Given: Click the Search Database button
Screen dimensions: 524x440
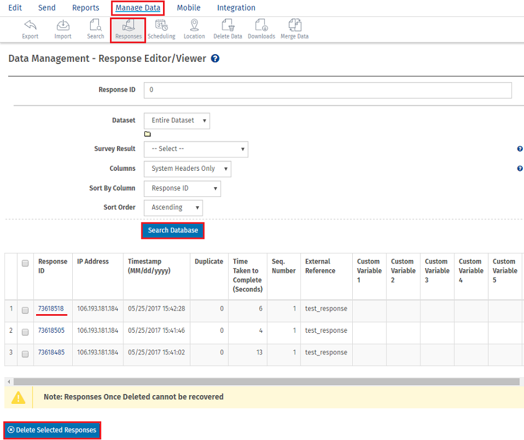Looking at the screenshot, I should 173,230.
